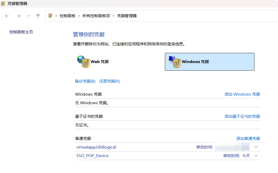Click 还原凭据(R) link
Viewport: 278px width, 173px height.
[x=110, y=81]
